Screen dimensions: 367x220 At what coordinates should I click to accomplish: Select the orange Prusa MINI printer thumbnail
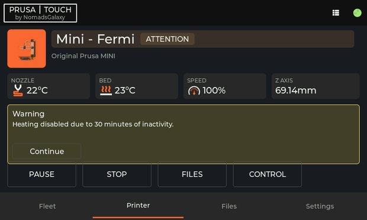click(x=27, y=48)
